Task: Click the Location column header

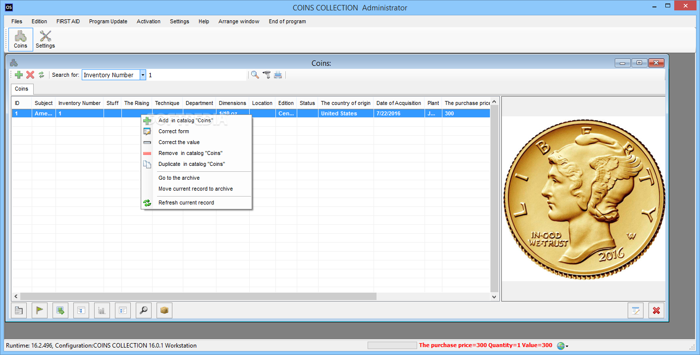Action: (262, 103)
